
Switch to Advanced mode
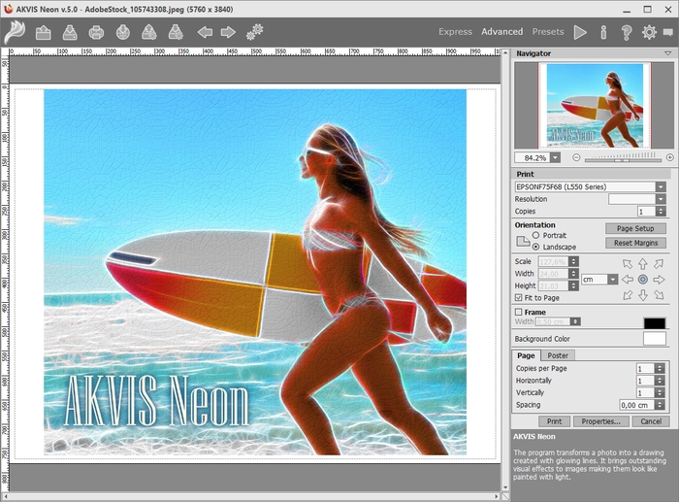[501, 32]
